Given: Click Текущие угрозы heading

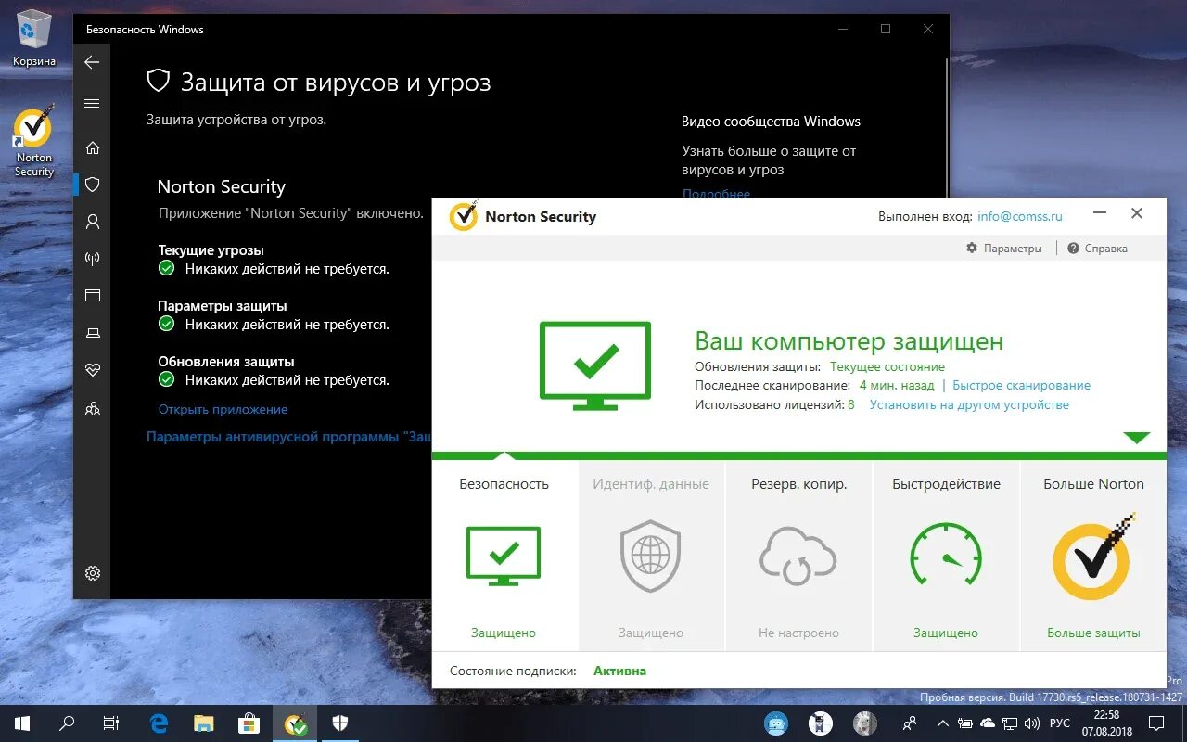Looking at the screenshot, I should pyautogui.click(x=211, y=250).
